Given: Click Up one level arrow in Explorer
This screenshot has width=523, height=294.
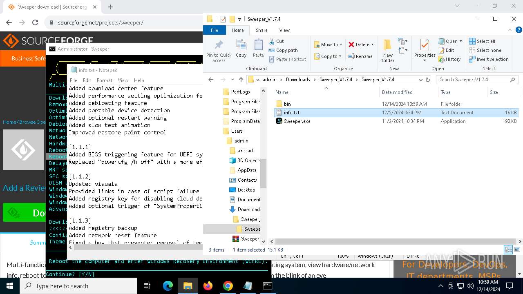Looking at the screenshot, I should point(241,80).
